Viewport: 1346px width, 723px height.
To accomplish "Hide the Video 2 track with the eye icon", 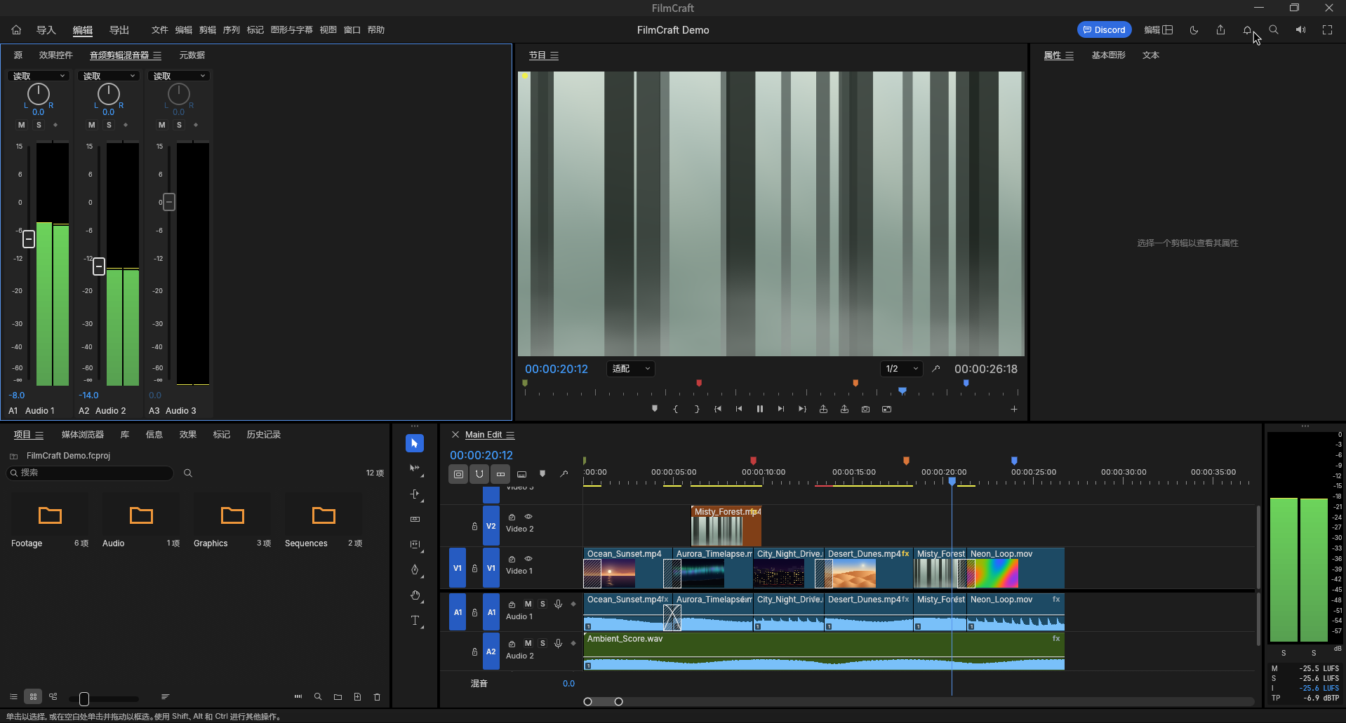I will tap(528, 517).
